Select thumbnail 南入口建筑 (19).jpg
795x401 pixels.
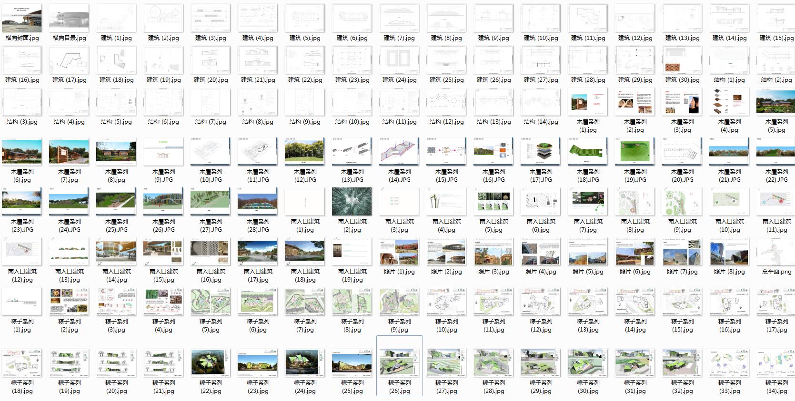coord(352,252)
